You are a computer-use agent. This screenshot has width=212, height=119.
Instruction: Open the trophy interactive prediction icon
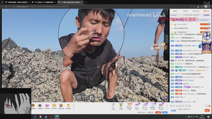68,106
